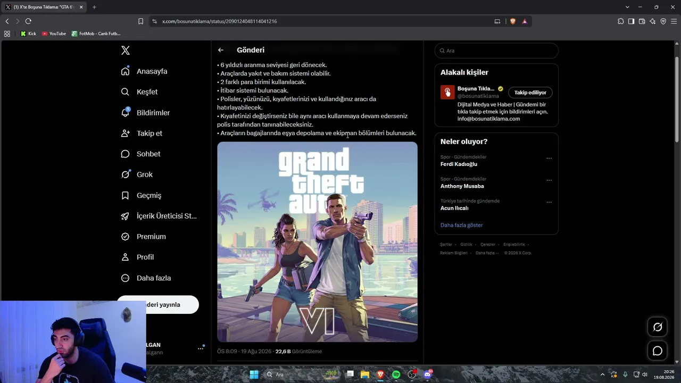Bookmark this page

pos(140,21)
